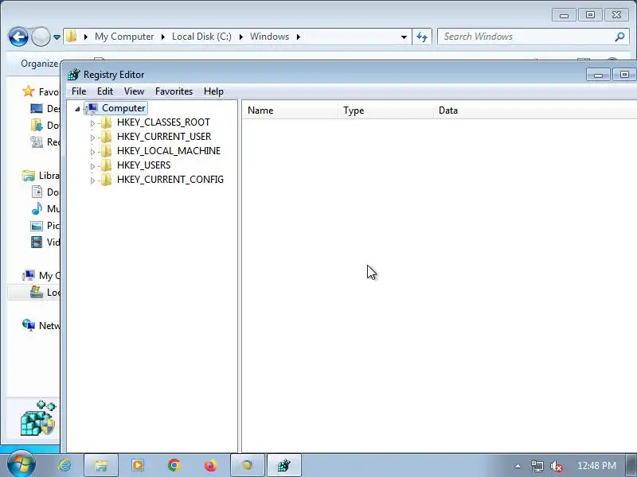Click Windows in Explorer address bar
The width and height of the screenshot is (637, 477).
269,37
